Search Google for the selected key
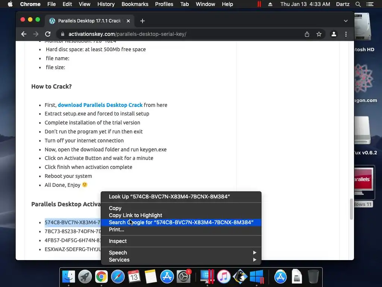The image size is (382, 287). (x=181, y=222)
